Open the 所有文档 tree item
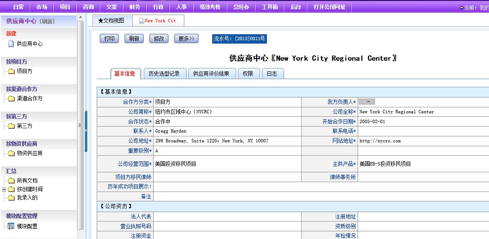The width and height of the screenshot is (489, 239). pos(27,181)
